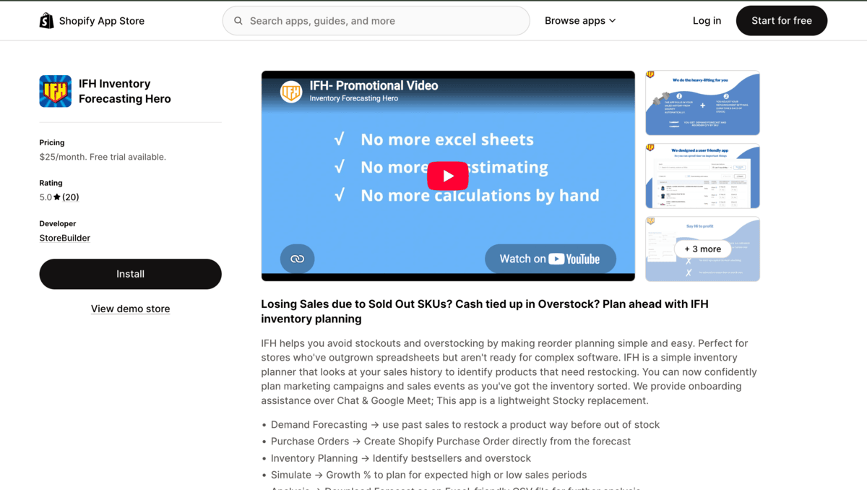The height and width of the screenshot is (490, 867).
Task: Open the StoreBuilder developer link
Action: pyautogui.click(x=65, y=238)
